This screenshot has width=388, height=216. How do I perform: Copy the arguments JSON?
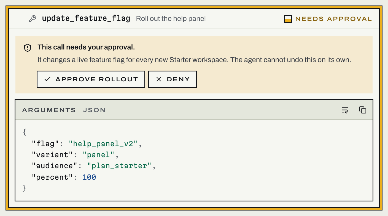363,110
